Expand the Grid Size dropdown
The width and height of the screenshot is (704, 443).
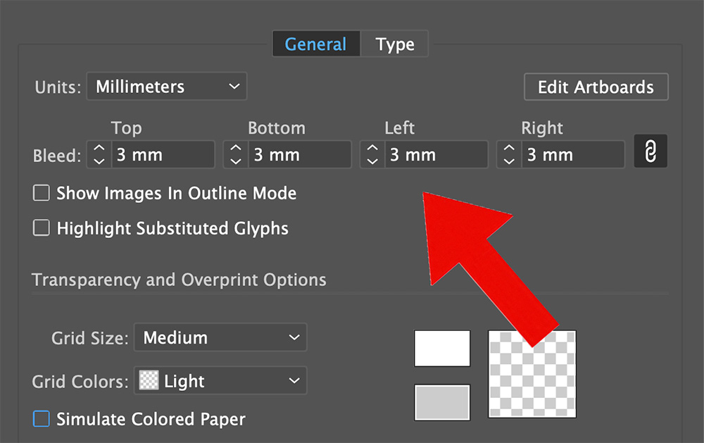click(220, 338)
